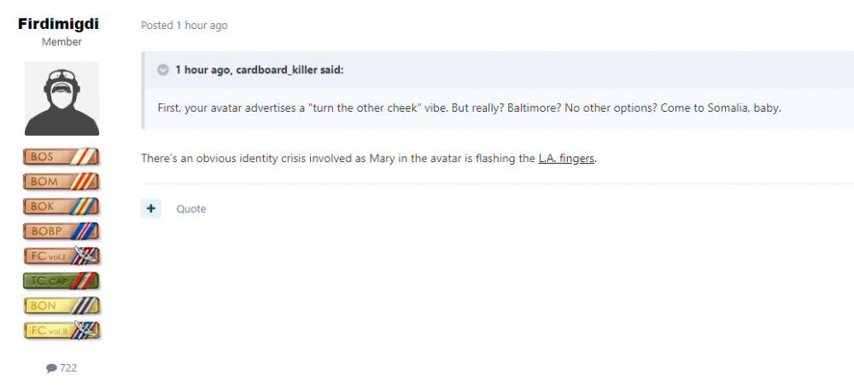Click the quoted Somalia text block
The height and width of the screenshot is (388, 854).
470,108
